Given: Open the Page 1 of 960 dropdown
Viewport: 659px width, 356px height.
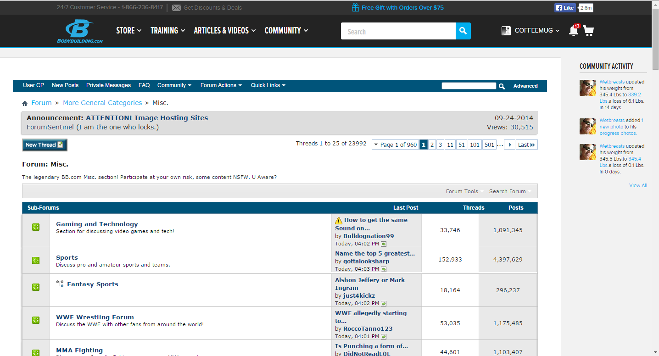Looking at the screenshot, I should point(395,145).
